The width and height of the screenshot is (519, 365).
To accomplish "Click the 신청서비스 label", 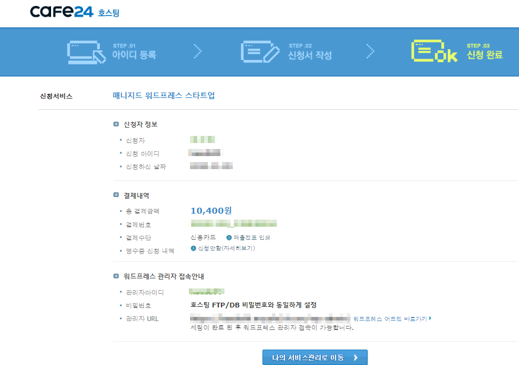I will pos(56,96).
